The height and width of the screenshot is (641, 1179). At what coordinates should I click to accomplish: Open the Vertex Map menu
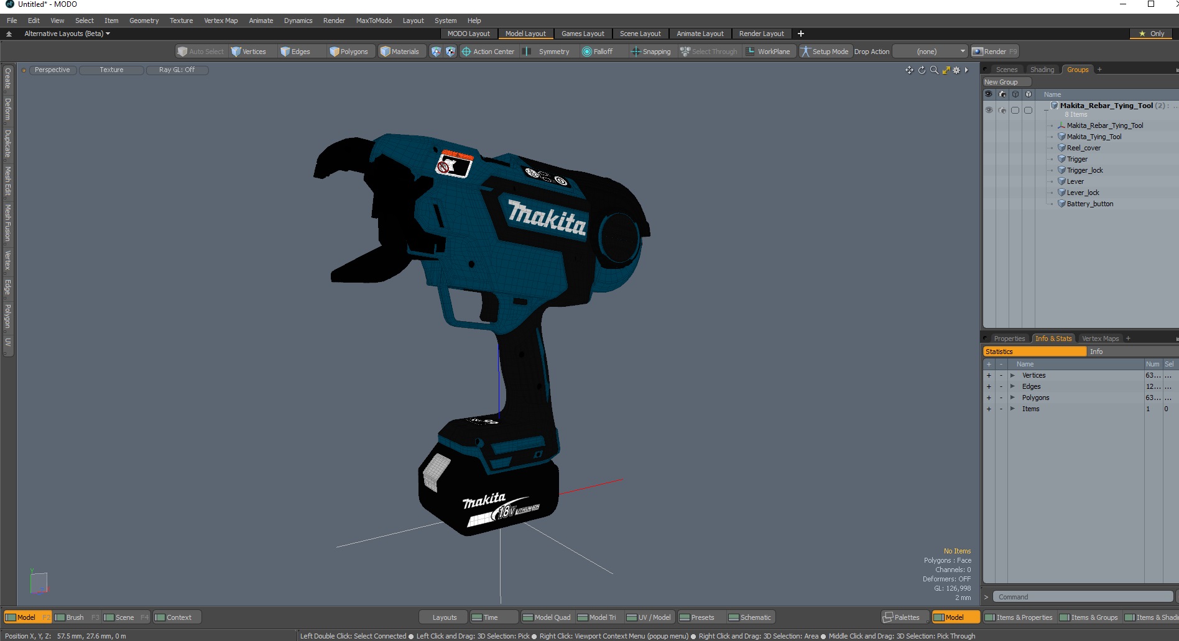pos(221,20)
